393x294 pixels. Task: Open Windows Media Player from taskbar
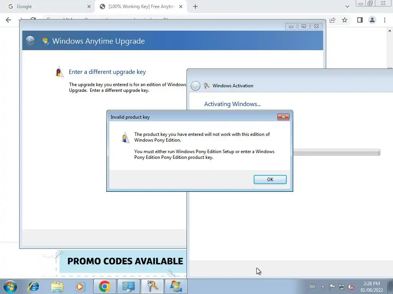coord(81,286)
